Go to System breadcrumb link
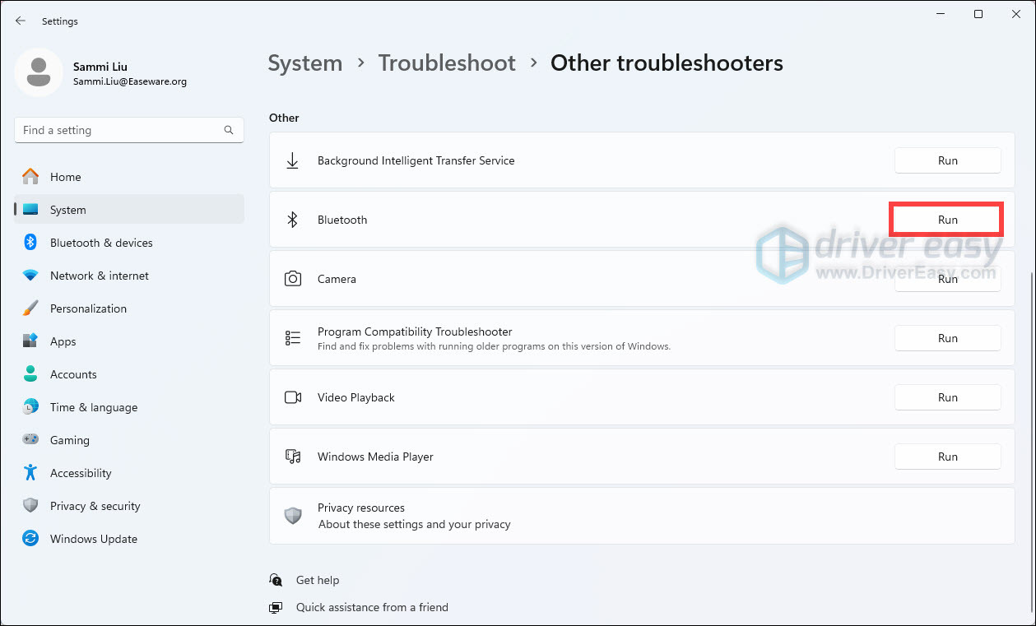The height and width of the screenshot is (626, 1036). [304, 63]
